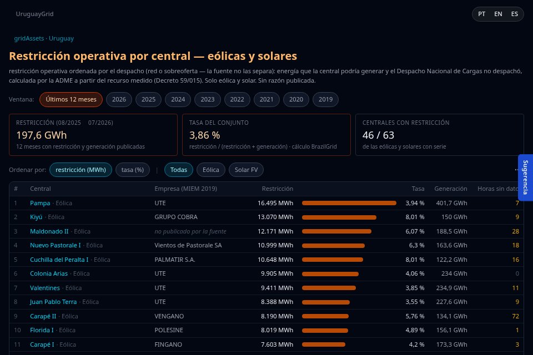Sort by restricción (MWh)
The width and height of the screenshot is (533, 355).
point(81,170)
